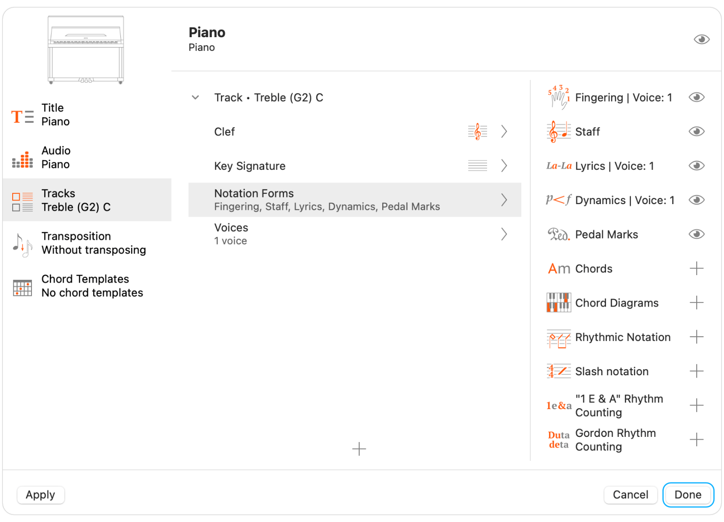Click the Apply button
The image size is (724, 522).
click(40, 495)
